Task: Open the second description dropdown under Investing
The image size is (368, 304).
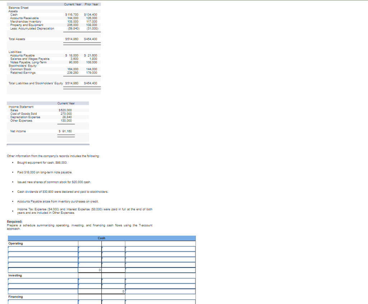Action: 43,286
